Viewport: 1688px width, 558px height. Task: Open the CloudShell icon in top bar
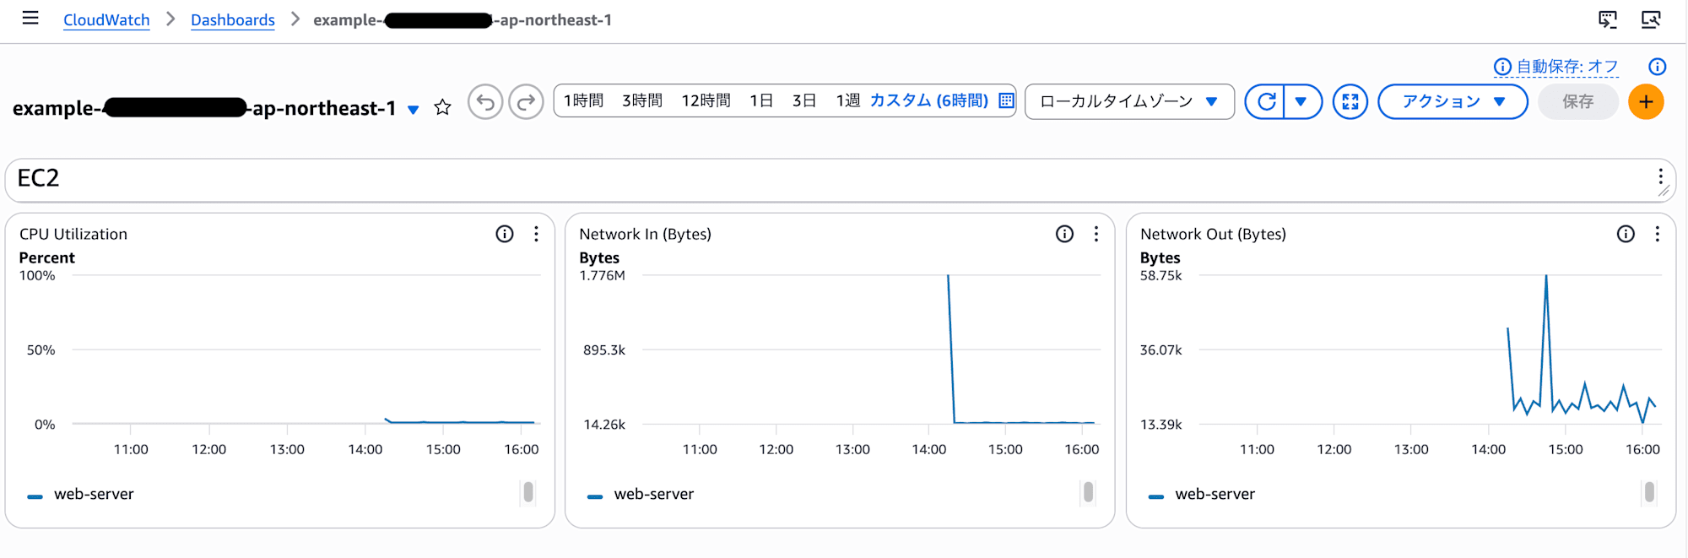point(1608,19)
